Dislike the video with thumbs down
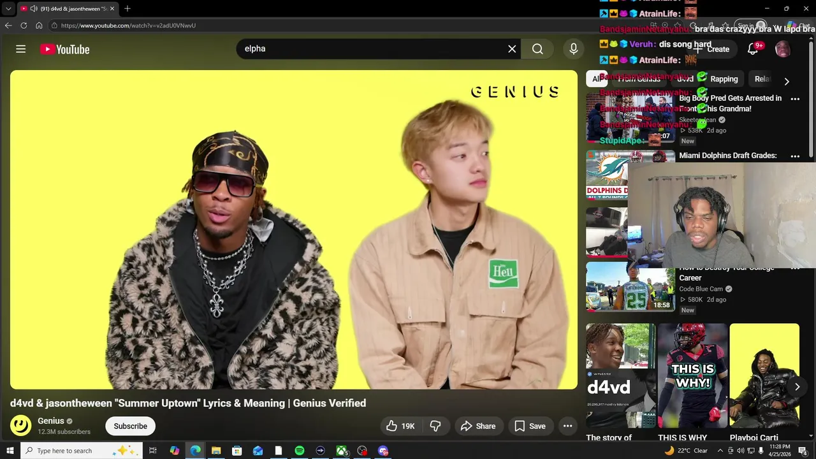Viewport: 816px width, 459px height. pos(435,426)
